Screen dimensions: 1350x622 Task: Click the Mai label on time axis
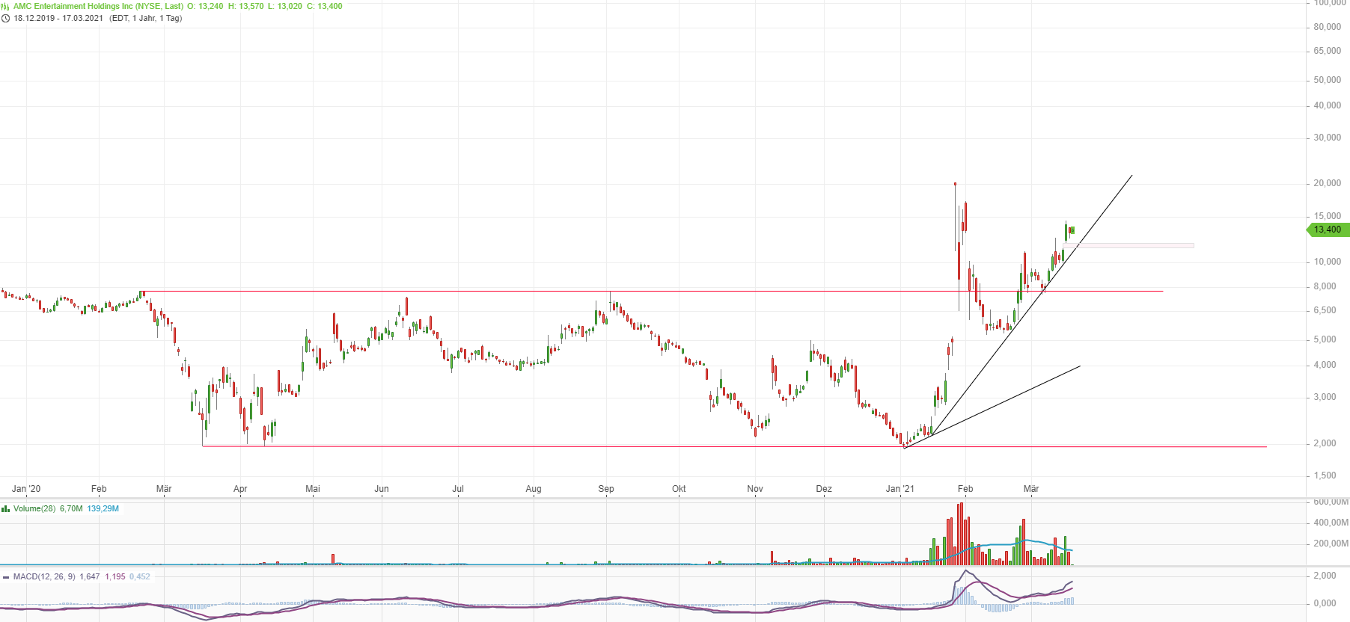click(313, 489)
